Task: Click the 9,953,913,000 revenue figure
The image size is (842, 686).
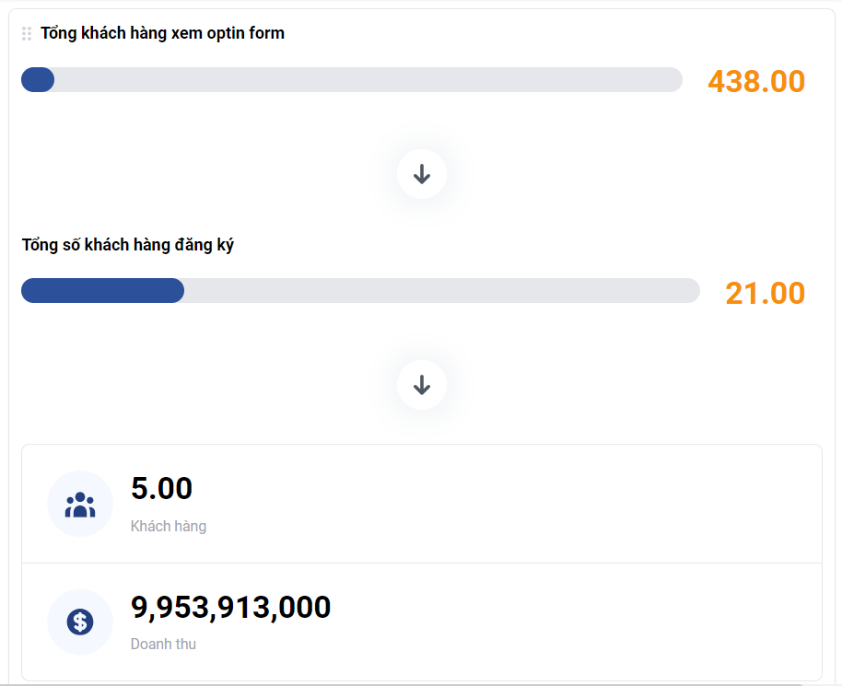Action: 231,607
